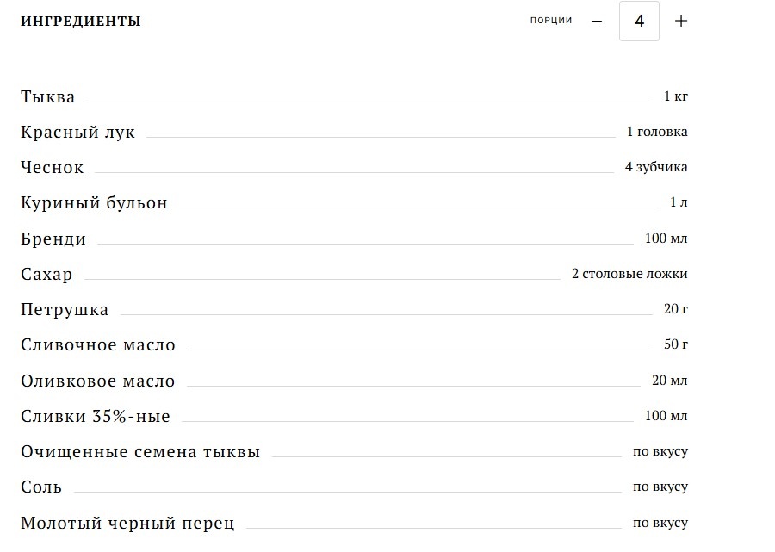Click по вкусу next to Соль
The image size is (775, 552).
click(660, 487)
